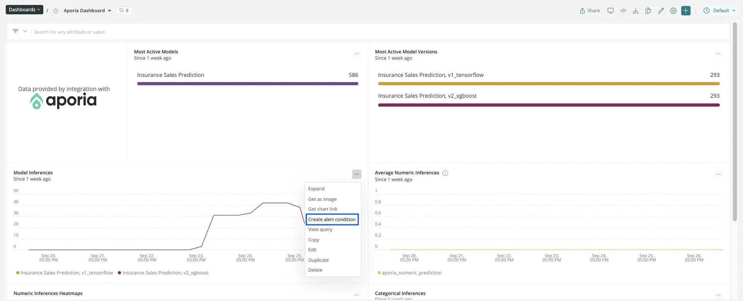The image size is (743, 301).
Task: Click Insurance Sales Prediction, v1_tensorflow label
Action: coord(431,75)
